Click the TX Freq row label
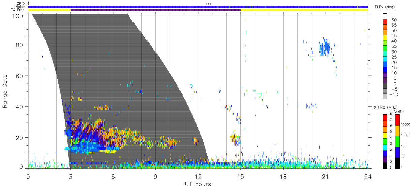This screenshot has height=191, width=414. point(18,10)
